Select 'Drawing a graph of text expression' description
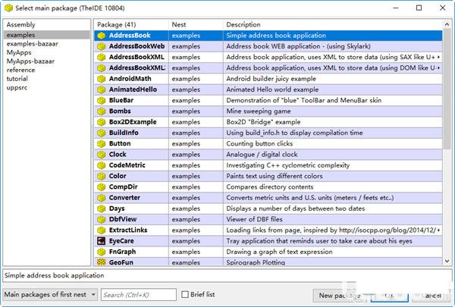The width and height of the screenshot is (455, 307). pos(279,252)
